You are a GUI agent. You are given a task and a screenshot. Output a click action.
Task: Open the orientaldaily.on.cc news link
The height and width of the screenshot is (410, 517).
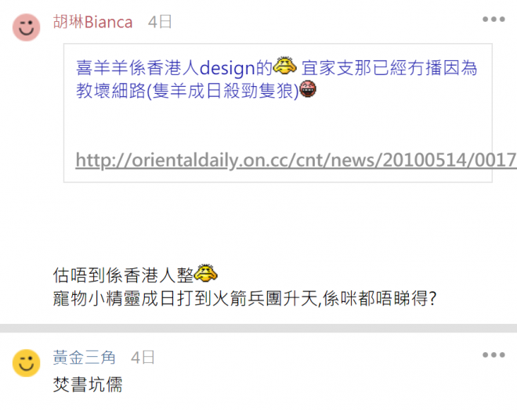296,160
